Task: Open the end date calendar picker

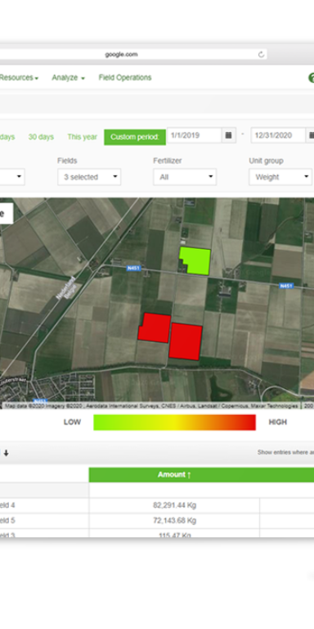Action: click(x=311, y=136)
